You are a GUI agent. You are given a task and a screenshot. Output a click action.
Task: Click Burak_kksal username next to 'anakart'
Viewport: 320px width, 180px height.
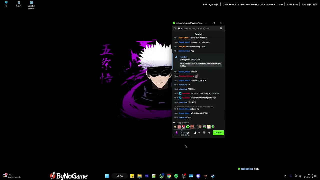[x=184, y=72]
